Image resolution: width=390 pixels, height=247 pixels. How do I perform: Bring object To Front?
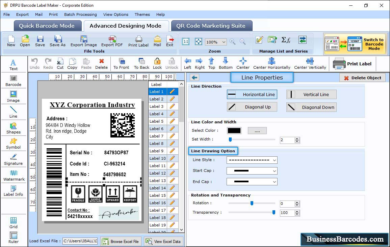click(x=121, y=64)
